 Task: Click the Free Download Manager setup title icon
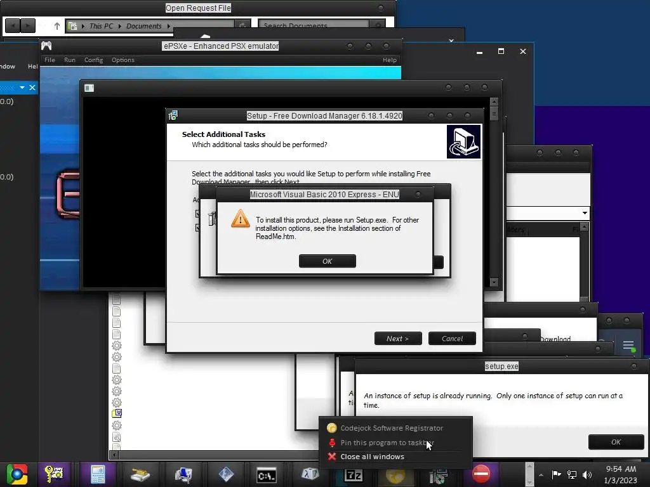pos(173,115)
